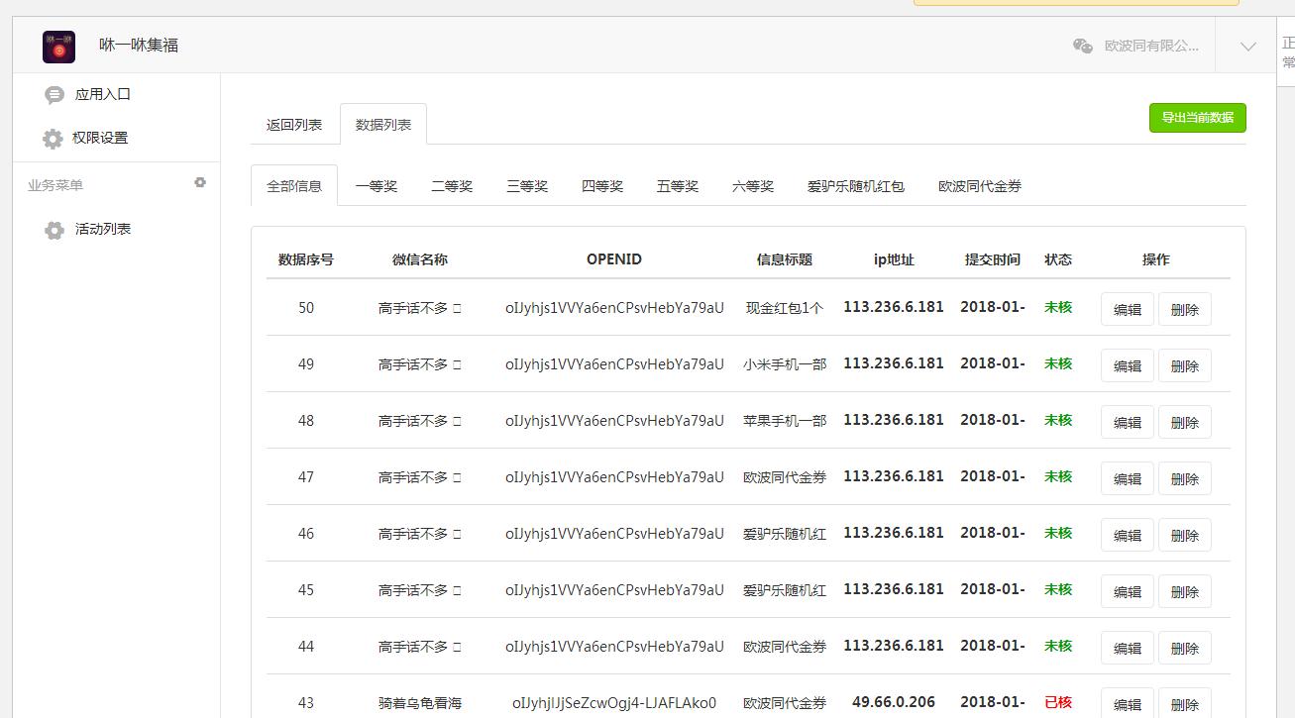
Task: Click the green 导出当前数据 button
Action: (1198, 118)
